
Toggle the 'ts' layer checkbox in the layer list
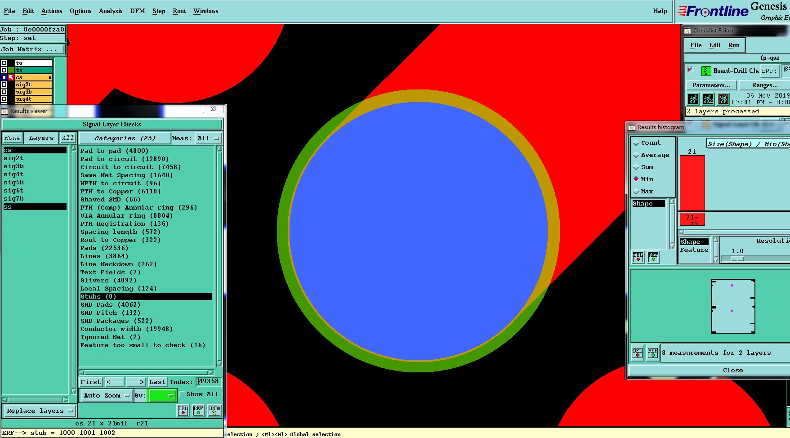pos(4,70)
